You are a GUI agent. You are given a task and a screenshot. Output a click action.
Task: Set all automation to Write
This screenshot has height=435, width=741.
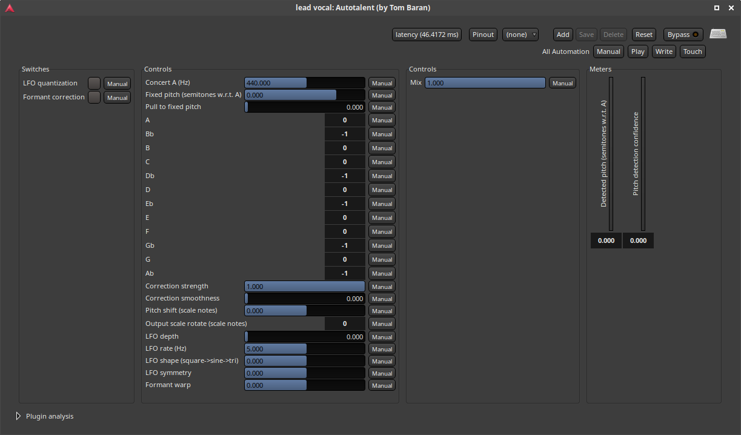click(663, 51)
